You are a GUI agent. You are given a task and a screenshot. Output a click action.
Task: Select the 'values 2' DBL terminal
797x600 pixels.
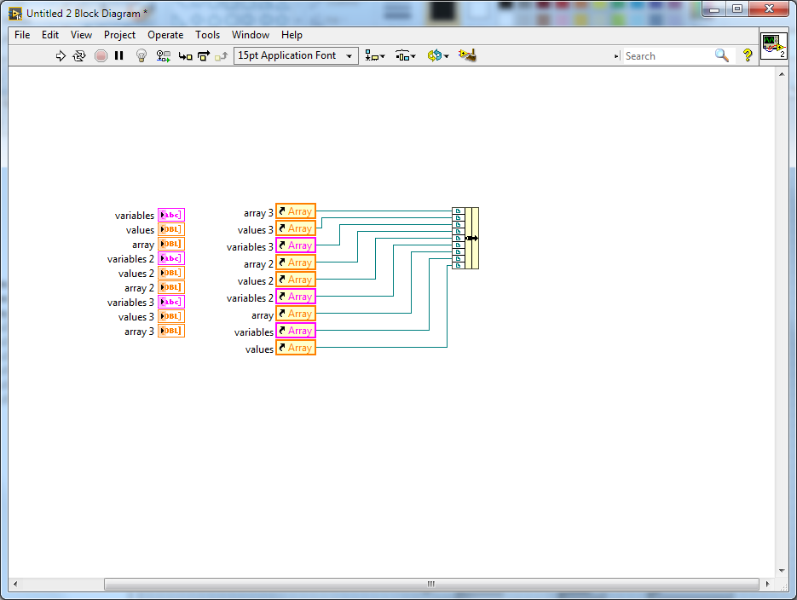(170, 273)
